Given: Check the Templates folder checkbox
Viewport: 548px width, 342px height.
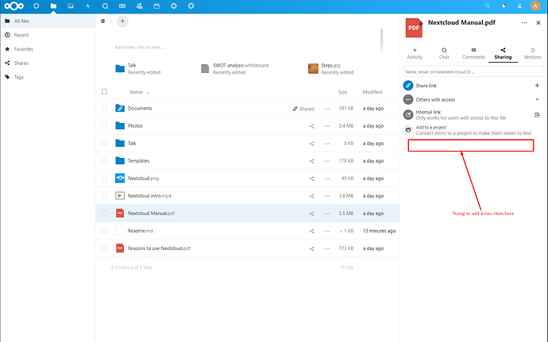Looking at the screenshot, I should (x=104, y=161).
